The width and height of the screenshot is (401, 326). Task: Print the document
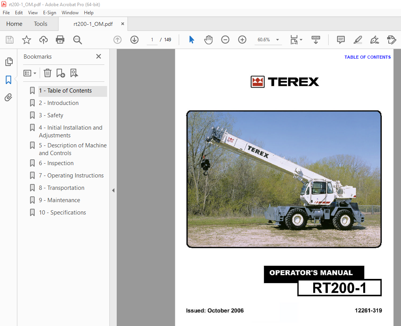click(x=60, y=40)
